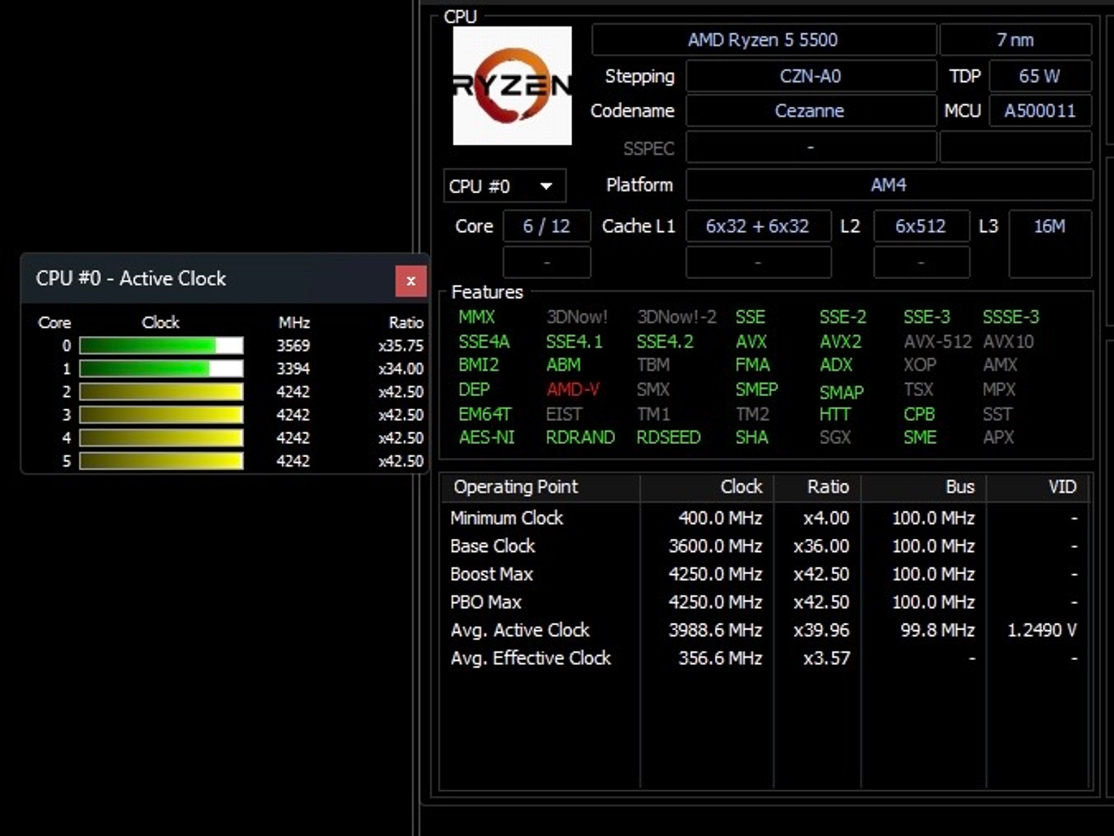Click the AM4 platform field
Image resolution: width=1114 pixels, height=836 pixels.
coord(889,185)
